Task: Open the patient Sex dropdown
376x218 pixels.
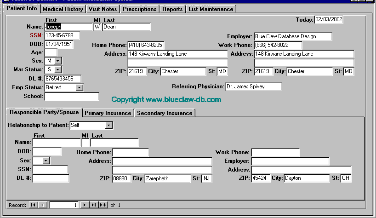Action: point(57,61)
